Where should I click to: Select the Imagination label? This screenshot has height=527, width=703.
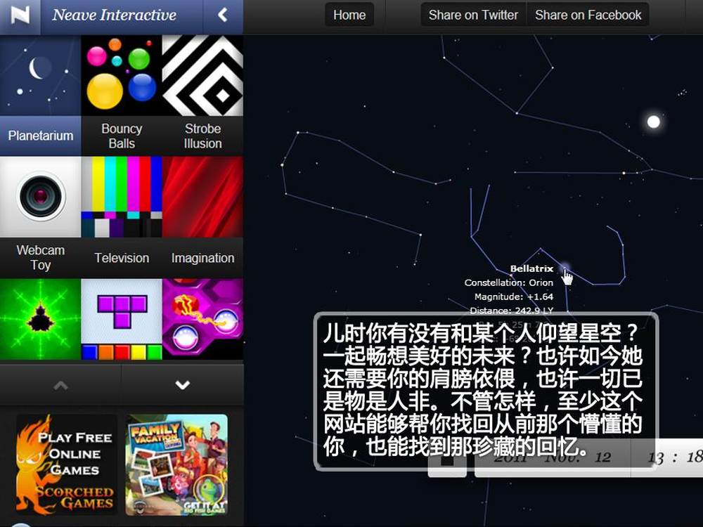click(x=202, y=258)
